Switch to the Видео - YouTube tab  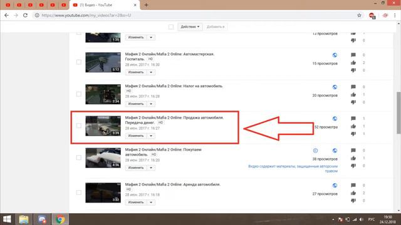point(105,5)
